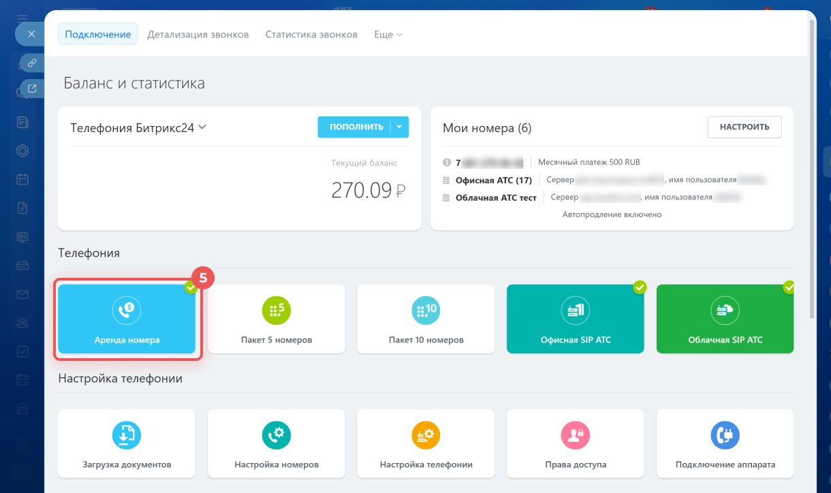
Task: Open panel in new window icon
Action: (x=32, y=88)
